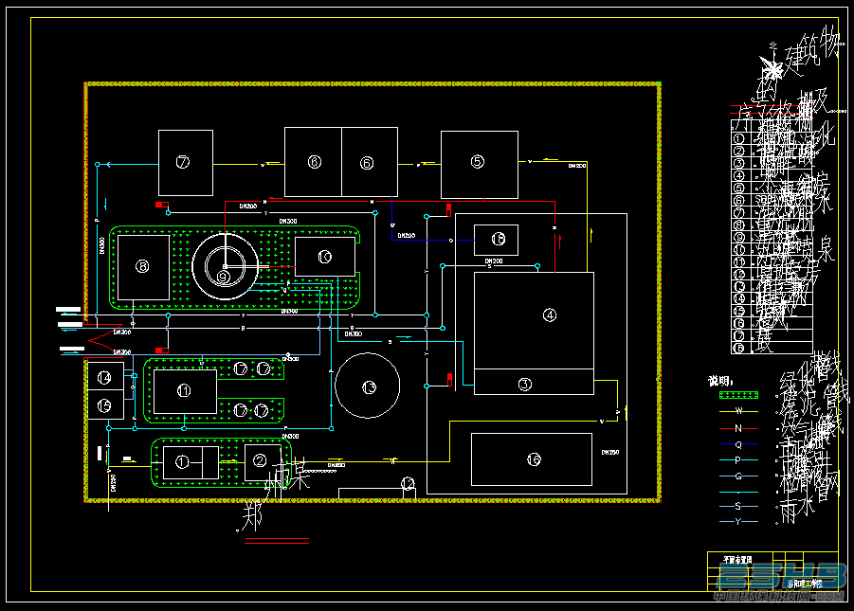The width and height of the screenshot is (854, 611).
Task: Click the title block in bottom corner
Action: (x=772, y=571)
